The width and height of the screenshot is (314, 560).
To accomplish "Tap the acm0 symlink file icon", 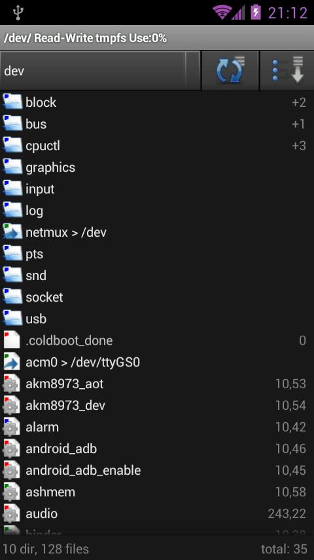I will 12,362.
